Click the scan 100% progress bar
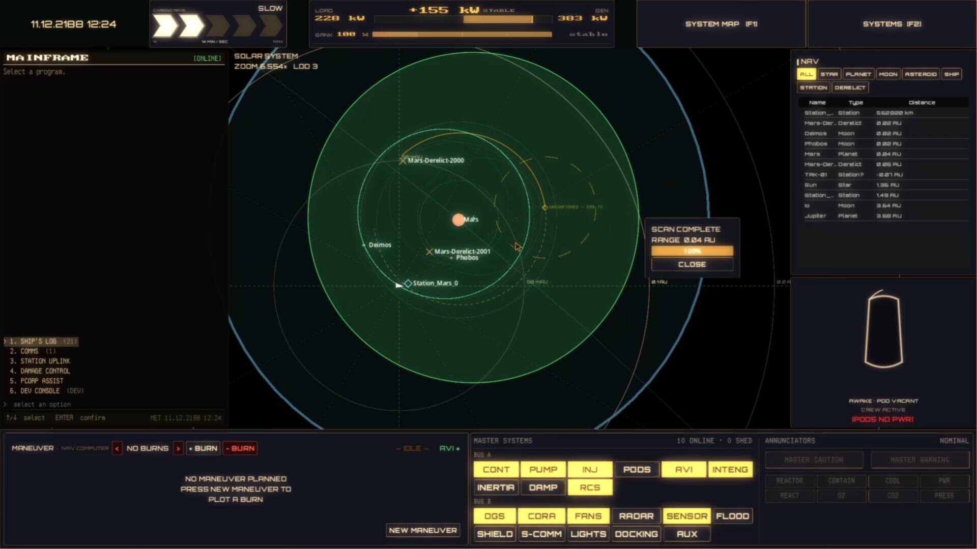 pos(692,251)
